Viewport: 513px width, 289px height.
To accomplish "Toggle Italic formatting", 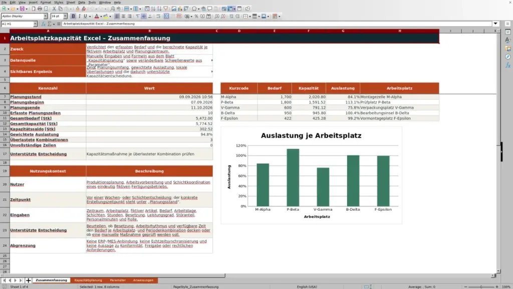I will pyautogui.click(x=79, y=17).
